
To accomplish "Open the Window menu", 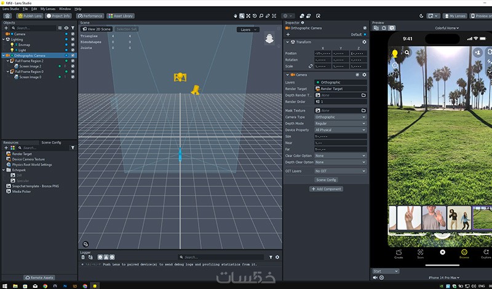I will tap(65, 9).
